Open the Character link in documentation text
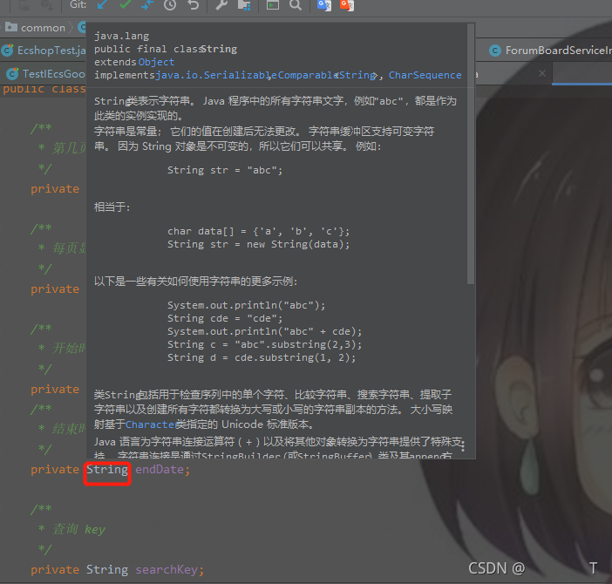Screen dimensions: 612x584 pyautogui.click(x=151, y=424)
